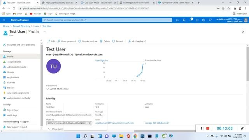Viewport: 249px width, 140px height.
Task: Click the anjalikumari onmicrosoft.com issuer link
Action: [x=114, y=123]
